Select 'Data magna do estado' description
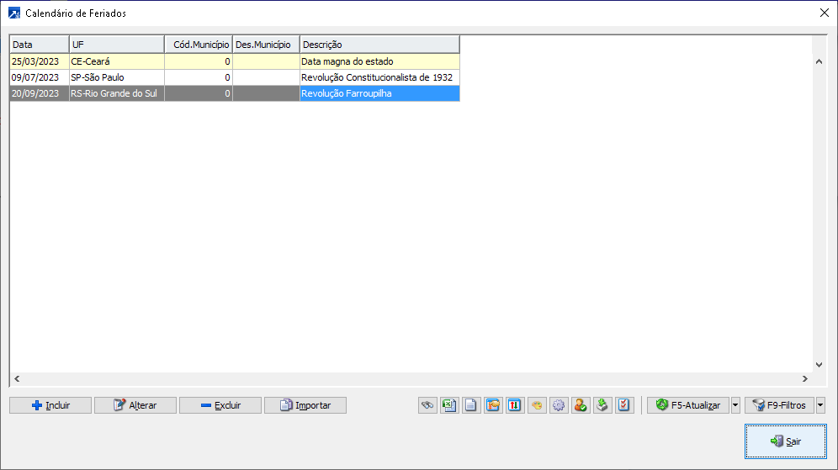Image resolution: width=838 pixels, height=470 pixels. click(380, 61)
